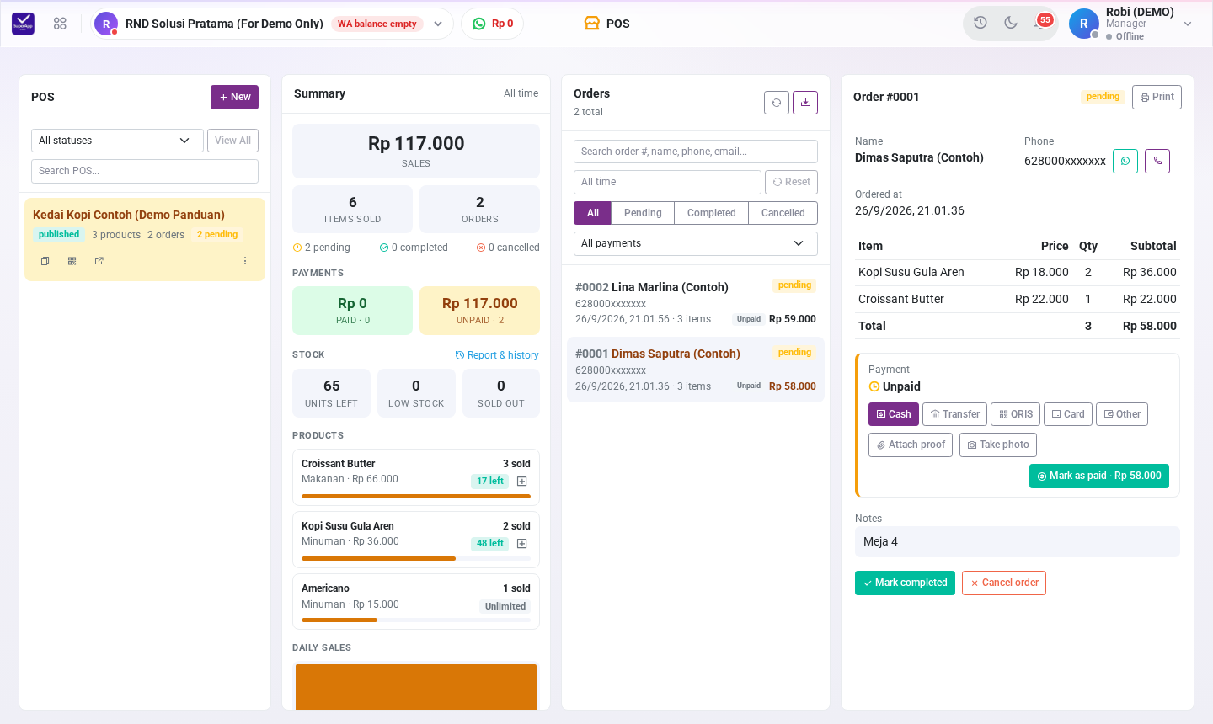Click the Cancel order button
Viewport: 1213px width, 724px height.
tap(1004, 583)
